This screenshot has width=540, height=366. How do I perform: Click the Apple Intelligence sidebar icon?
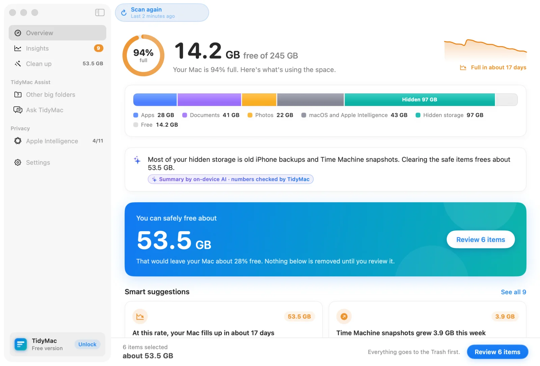18,141
